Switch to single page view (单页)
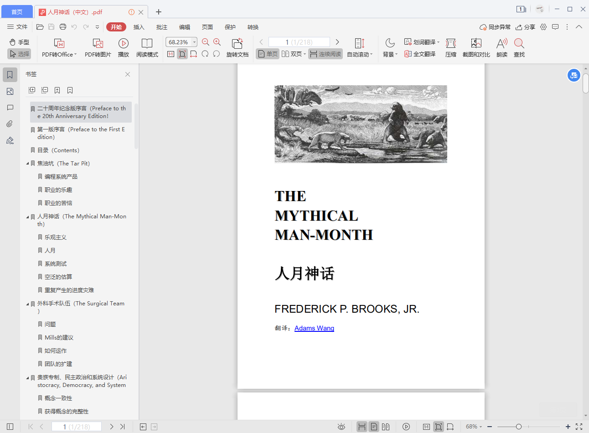589x433 pixels. [268, 54]
